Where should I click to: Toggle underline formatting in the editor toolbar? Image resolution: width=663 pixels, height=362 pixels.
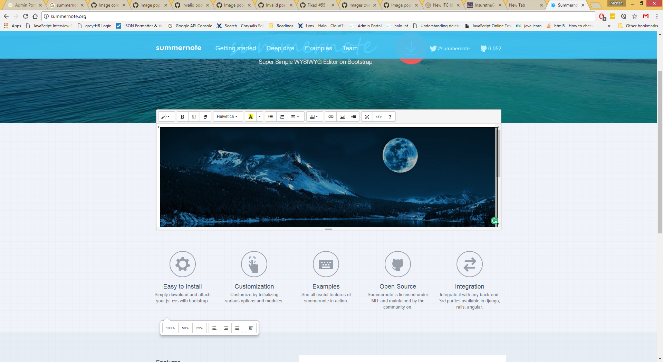[194, 117]
